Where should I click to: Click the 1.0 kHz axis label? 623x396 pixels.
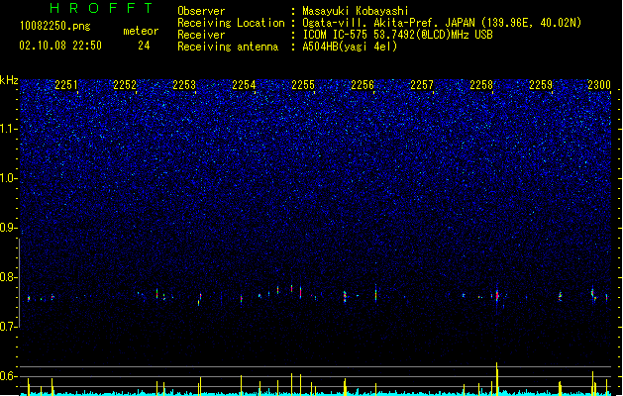pos(9,178)
